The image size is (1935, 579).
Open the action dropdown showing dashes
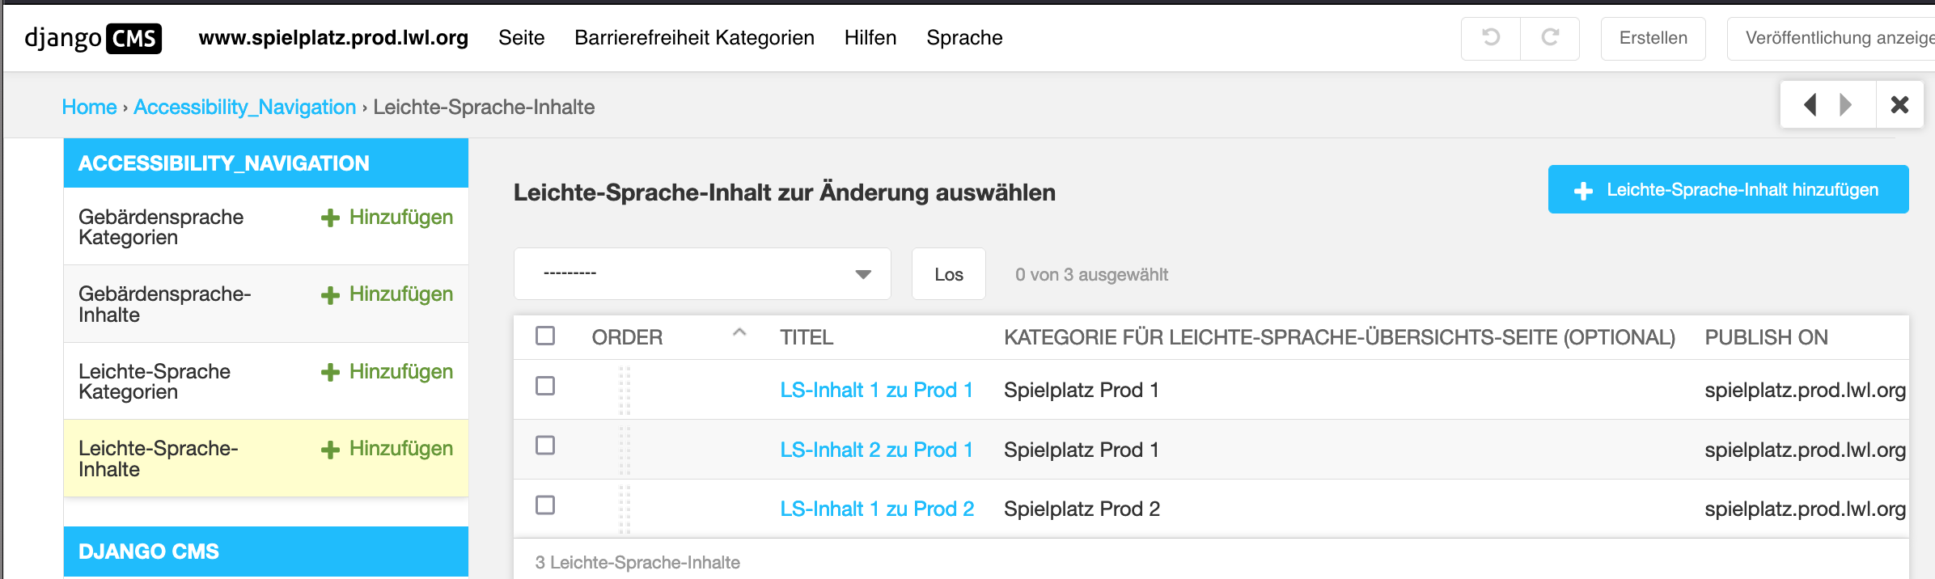(x=702, y=274)
